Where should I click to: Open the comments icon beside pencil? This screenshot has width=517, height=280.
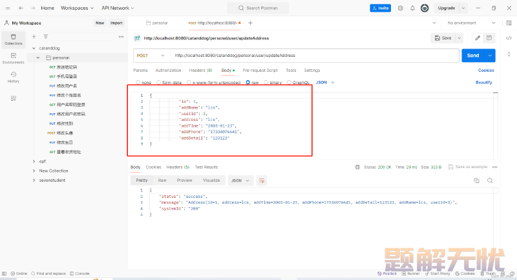pos(489,38)
